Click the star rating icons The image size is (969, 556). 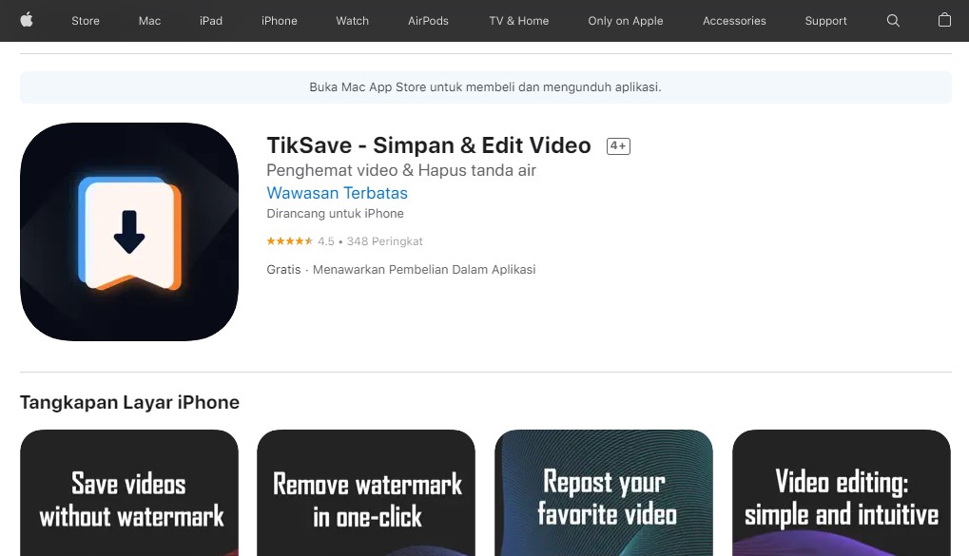(290, 241)
